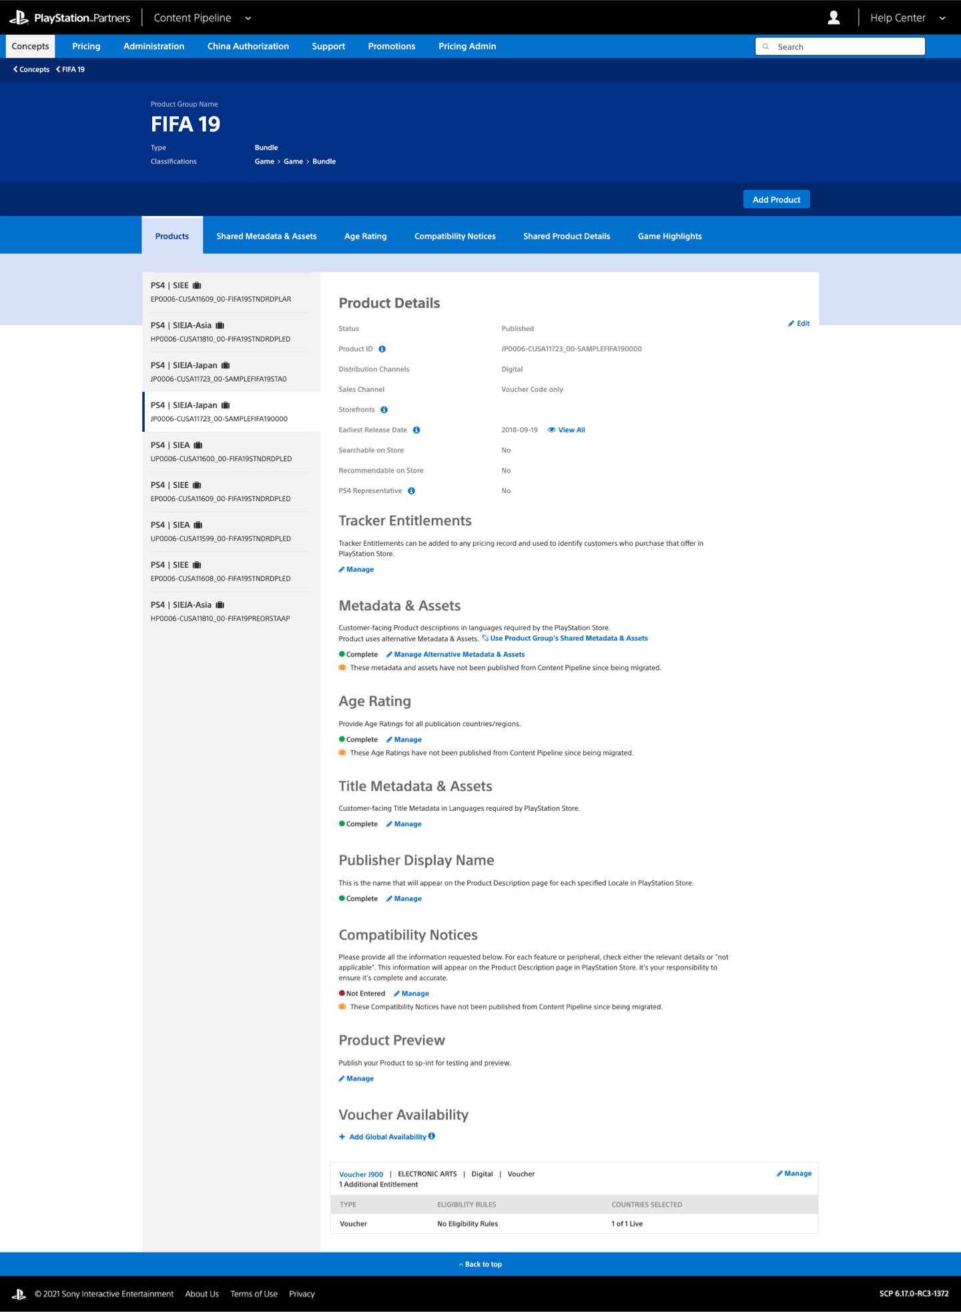The image size is (961, 1312).
Task: Click the Add Global Availability info icon
Action: (432, 1136)
